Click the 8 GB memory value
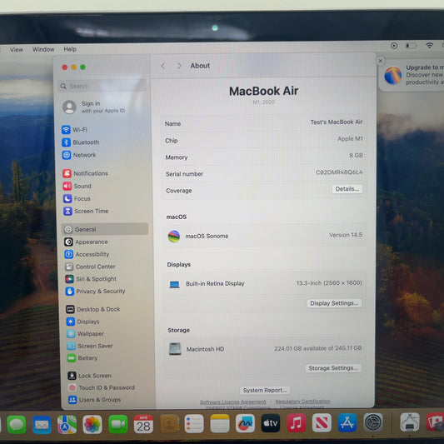The width and height of the screenshot is (444, 444). point(356,156)
